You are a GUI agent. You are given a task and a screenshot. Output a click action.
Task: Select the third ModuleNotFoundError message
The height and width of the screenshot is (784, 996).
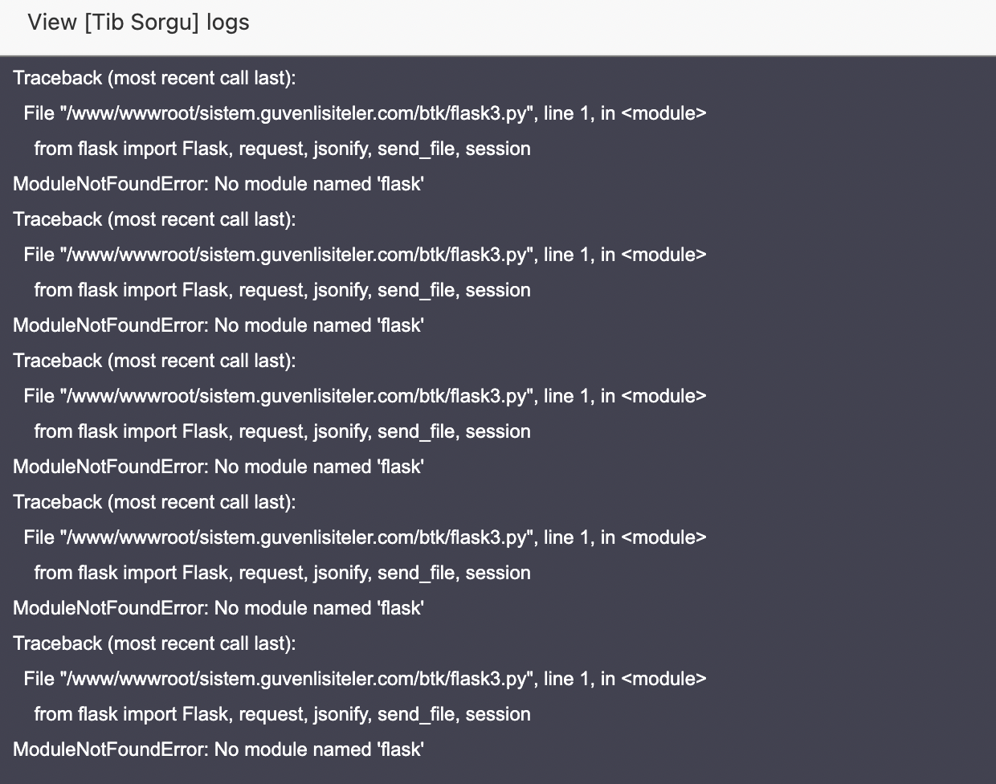pos(218,467)
